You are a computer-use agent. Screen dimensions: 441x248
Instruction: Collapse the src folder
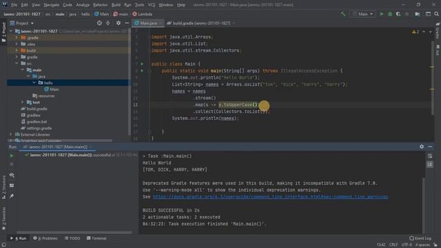click(17, 63)
